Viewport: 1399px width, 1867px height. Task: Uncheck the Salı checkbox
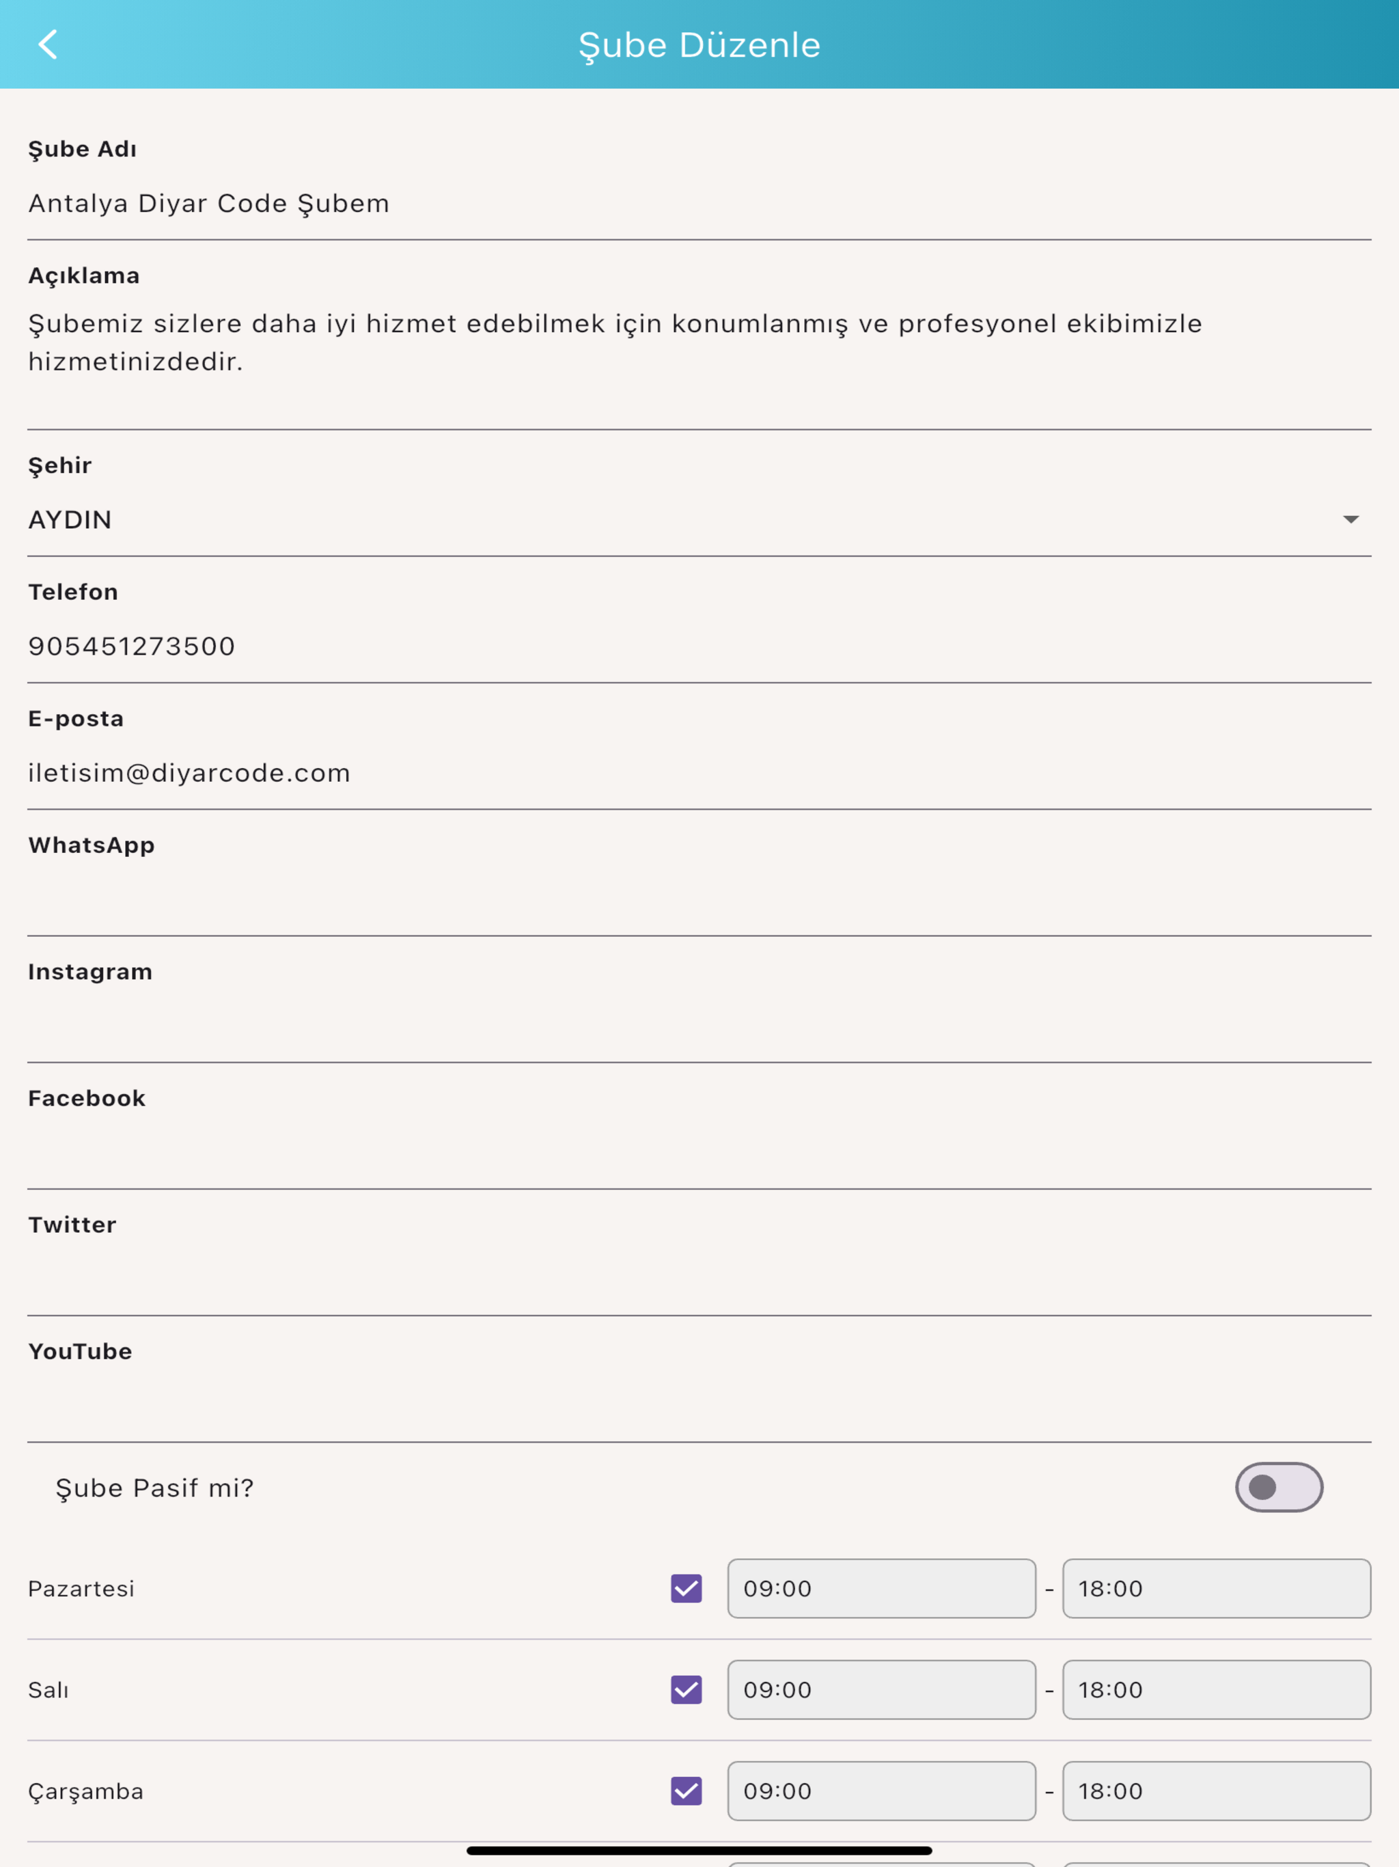686,1690
